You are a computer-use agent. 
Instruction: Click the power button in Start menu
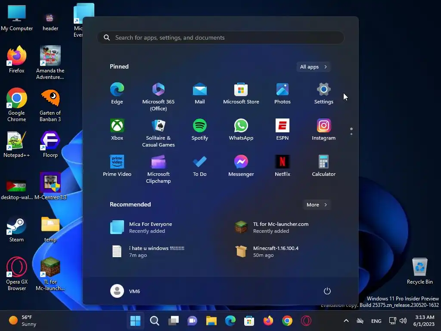(327, 291)
